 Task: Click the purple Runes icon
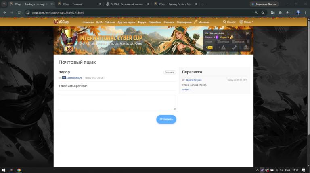(x=217, y=37)
